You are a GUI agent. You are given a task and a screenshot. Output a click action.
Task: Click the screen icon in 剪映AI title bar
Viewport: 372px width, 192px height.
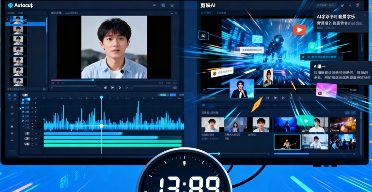[342, 5]
